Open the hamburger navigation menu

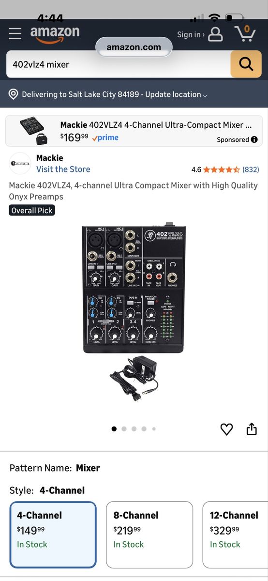coord(15,33)
